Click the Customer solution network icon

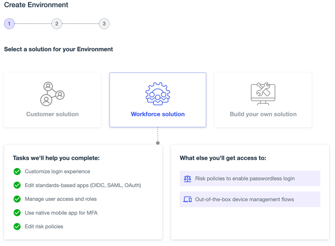[x=52, y=94]
